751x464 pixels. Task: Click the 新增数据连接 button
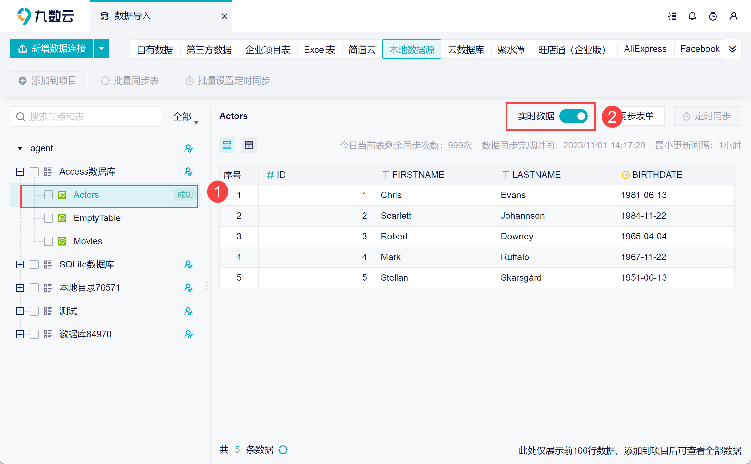point(52,49)
